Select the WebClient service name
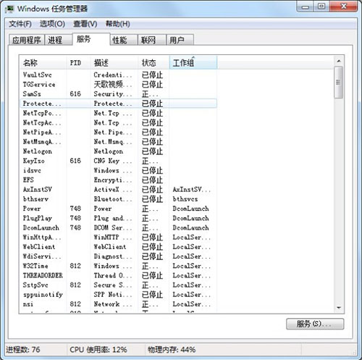Viewport: 362px width, 360px height. click(x=39, y=247)
